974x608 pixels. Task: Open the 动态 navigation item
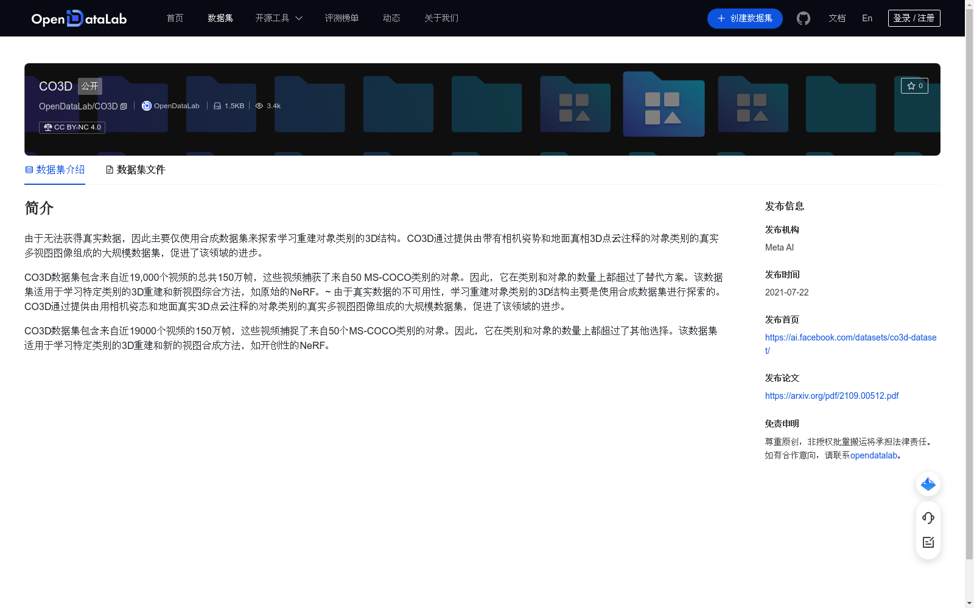[x=391, y=18]
